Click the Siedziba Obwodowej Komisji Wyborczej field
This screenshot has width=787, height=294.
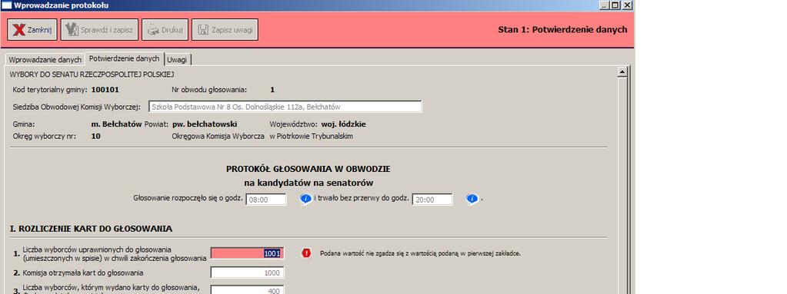click(285, 107)
